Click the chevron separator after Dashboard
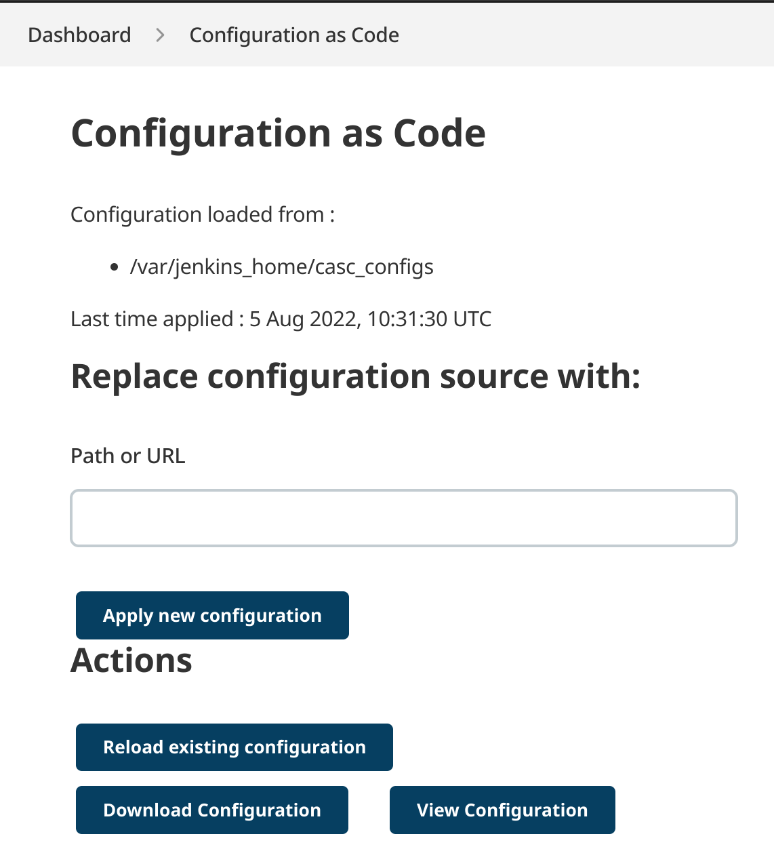The width and height of the screenshot is (774, 849). [x=160, y=35]
